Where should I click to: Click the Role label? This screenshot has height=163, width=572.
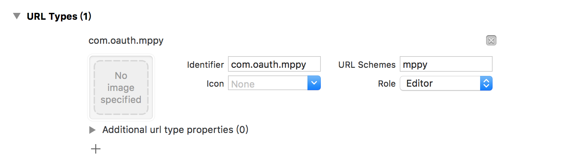pos(386,84)
